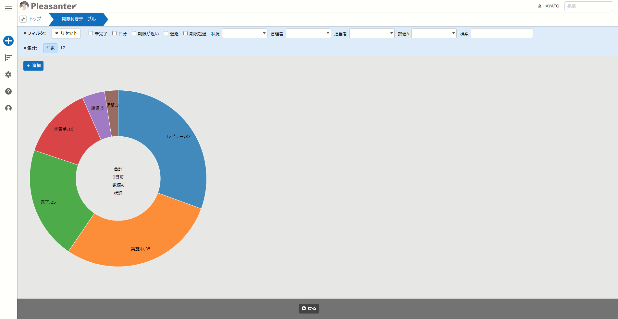This screenshot has height=319, width=618.
Task: Enable the 未完了 checkbox
Action: pyautogui.click(x=91, y=33)
